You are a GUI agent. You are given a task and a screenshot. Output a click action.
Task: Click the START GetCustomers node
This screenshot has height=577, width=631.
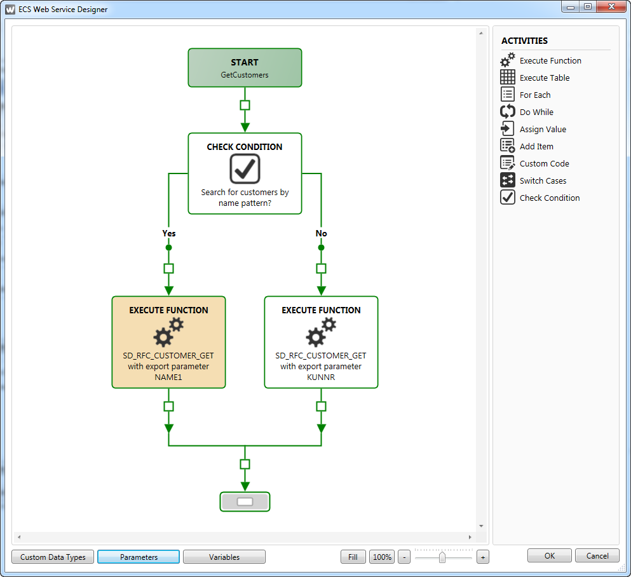[245, 68]
